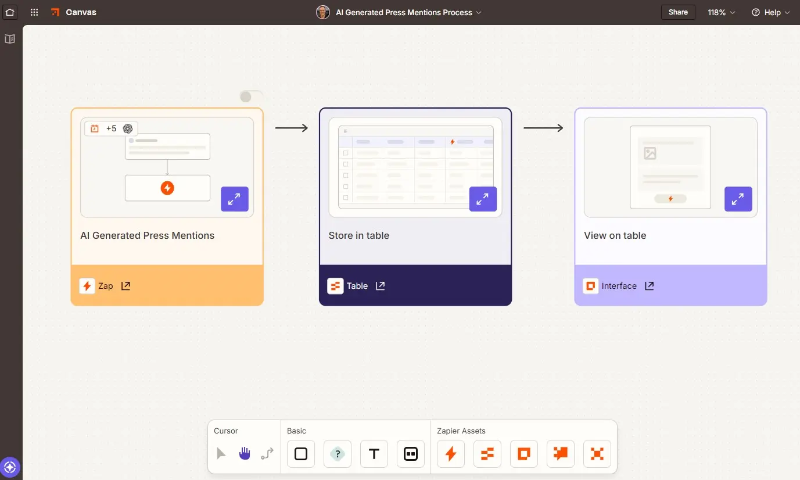The image size is (800, 480).
Task: Add a Chatbot asset from toolbar
Action: (x=561, y=454)
